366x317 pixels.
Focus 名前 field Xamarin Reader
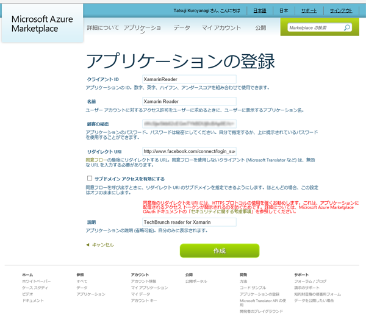[x=189, y=101]
